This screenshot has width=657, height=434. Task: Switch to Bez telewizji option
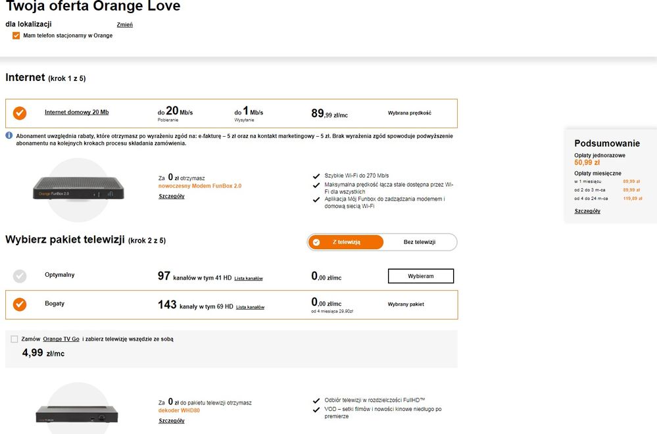coord(420,242)
